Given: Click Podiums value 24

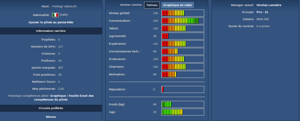Looking at the screenshot, I should [x=60, y=61].
